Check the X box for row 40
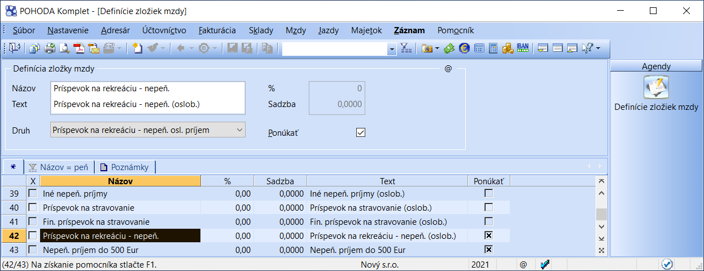704x271 pixels. pyautogui.click(x=33, y=207)
